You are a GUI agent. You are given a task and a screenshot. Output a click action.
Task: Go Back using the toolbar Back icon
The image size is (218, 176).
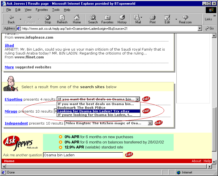[11, 19]
